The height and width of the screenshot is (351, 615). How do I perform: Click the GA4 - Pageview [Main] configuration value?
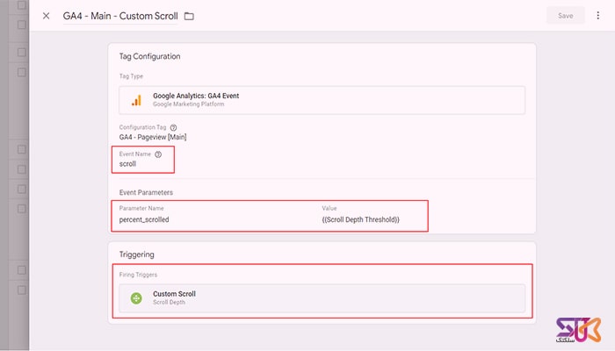(153, 137)
